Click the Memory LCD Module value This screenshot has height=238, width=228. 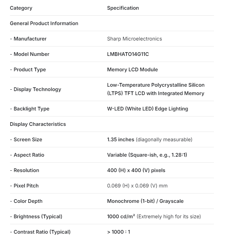132,70
